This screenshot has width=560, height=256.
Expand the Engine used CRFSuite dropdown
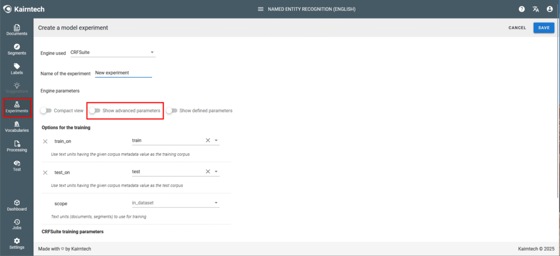[152, 53]
